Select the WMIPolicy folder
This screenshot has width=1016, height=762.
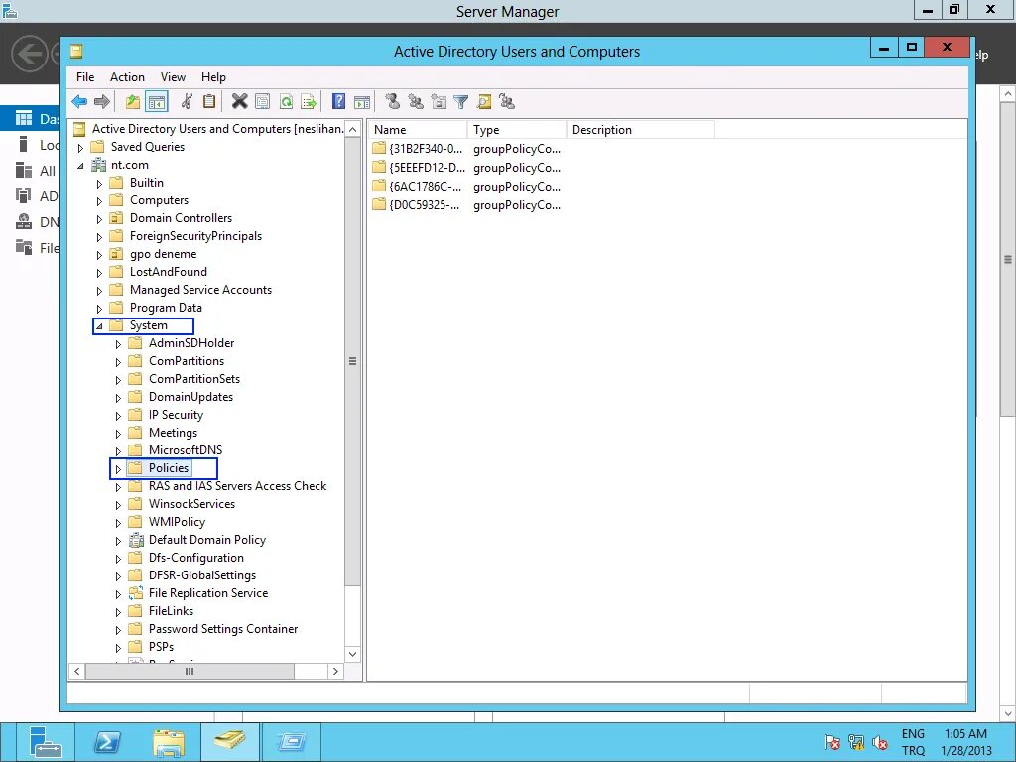click(177, 522)
